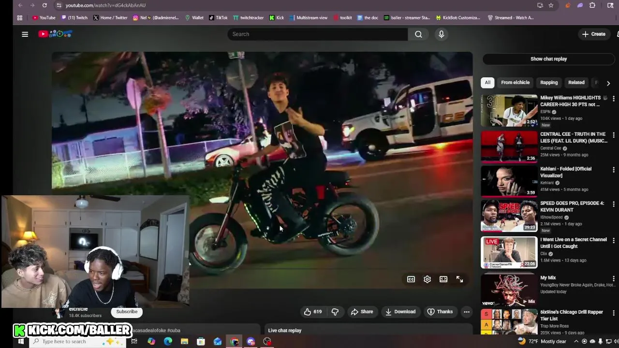This screenshot has height=348, width=619.
Task: Download the video
Action: tap(400, 312)
